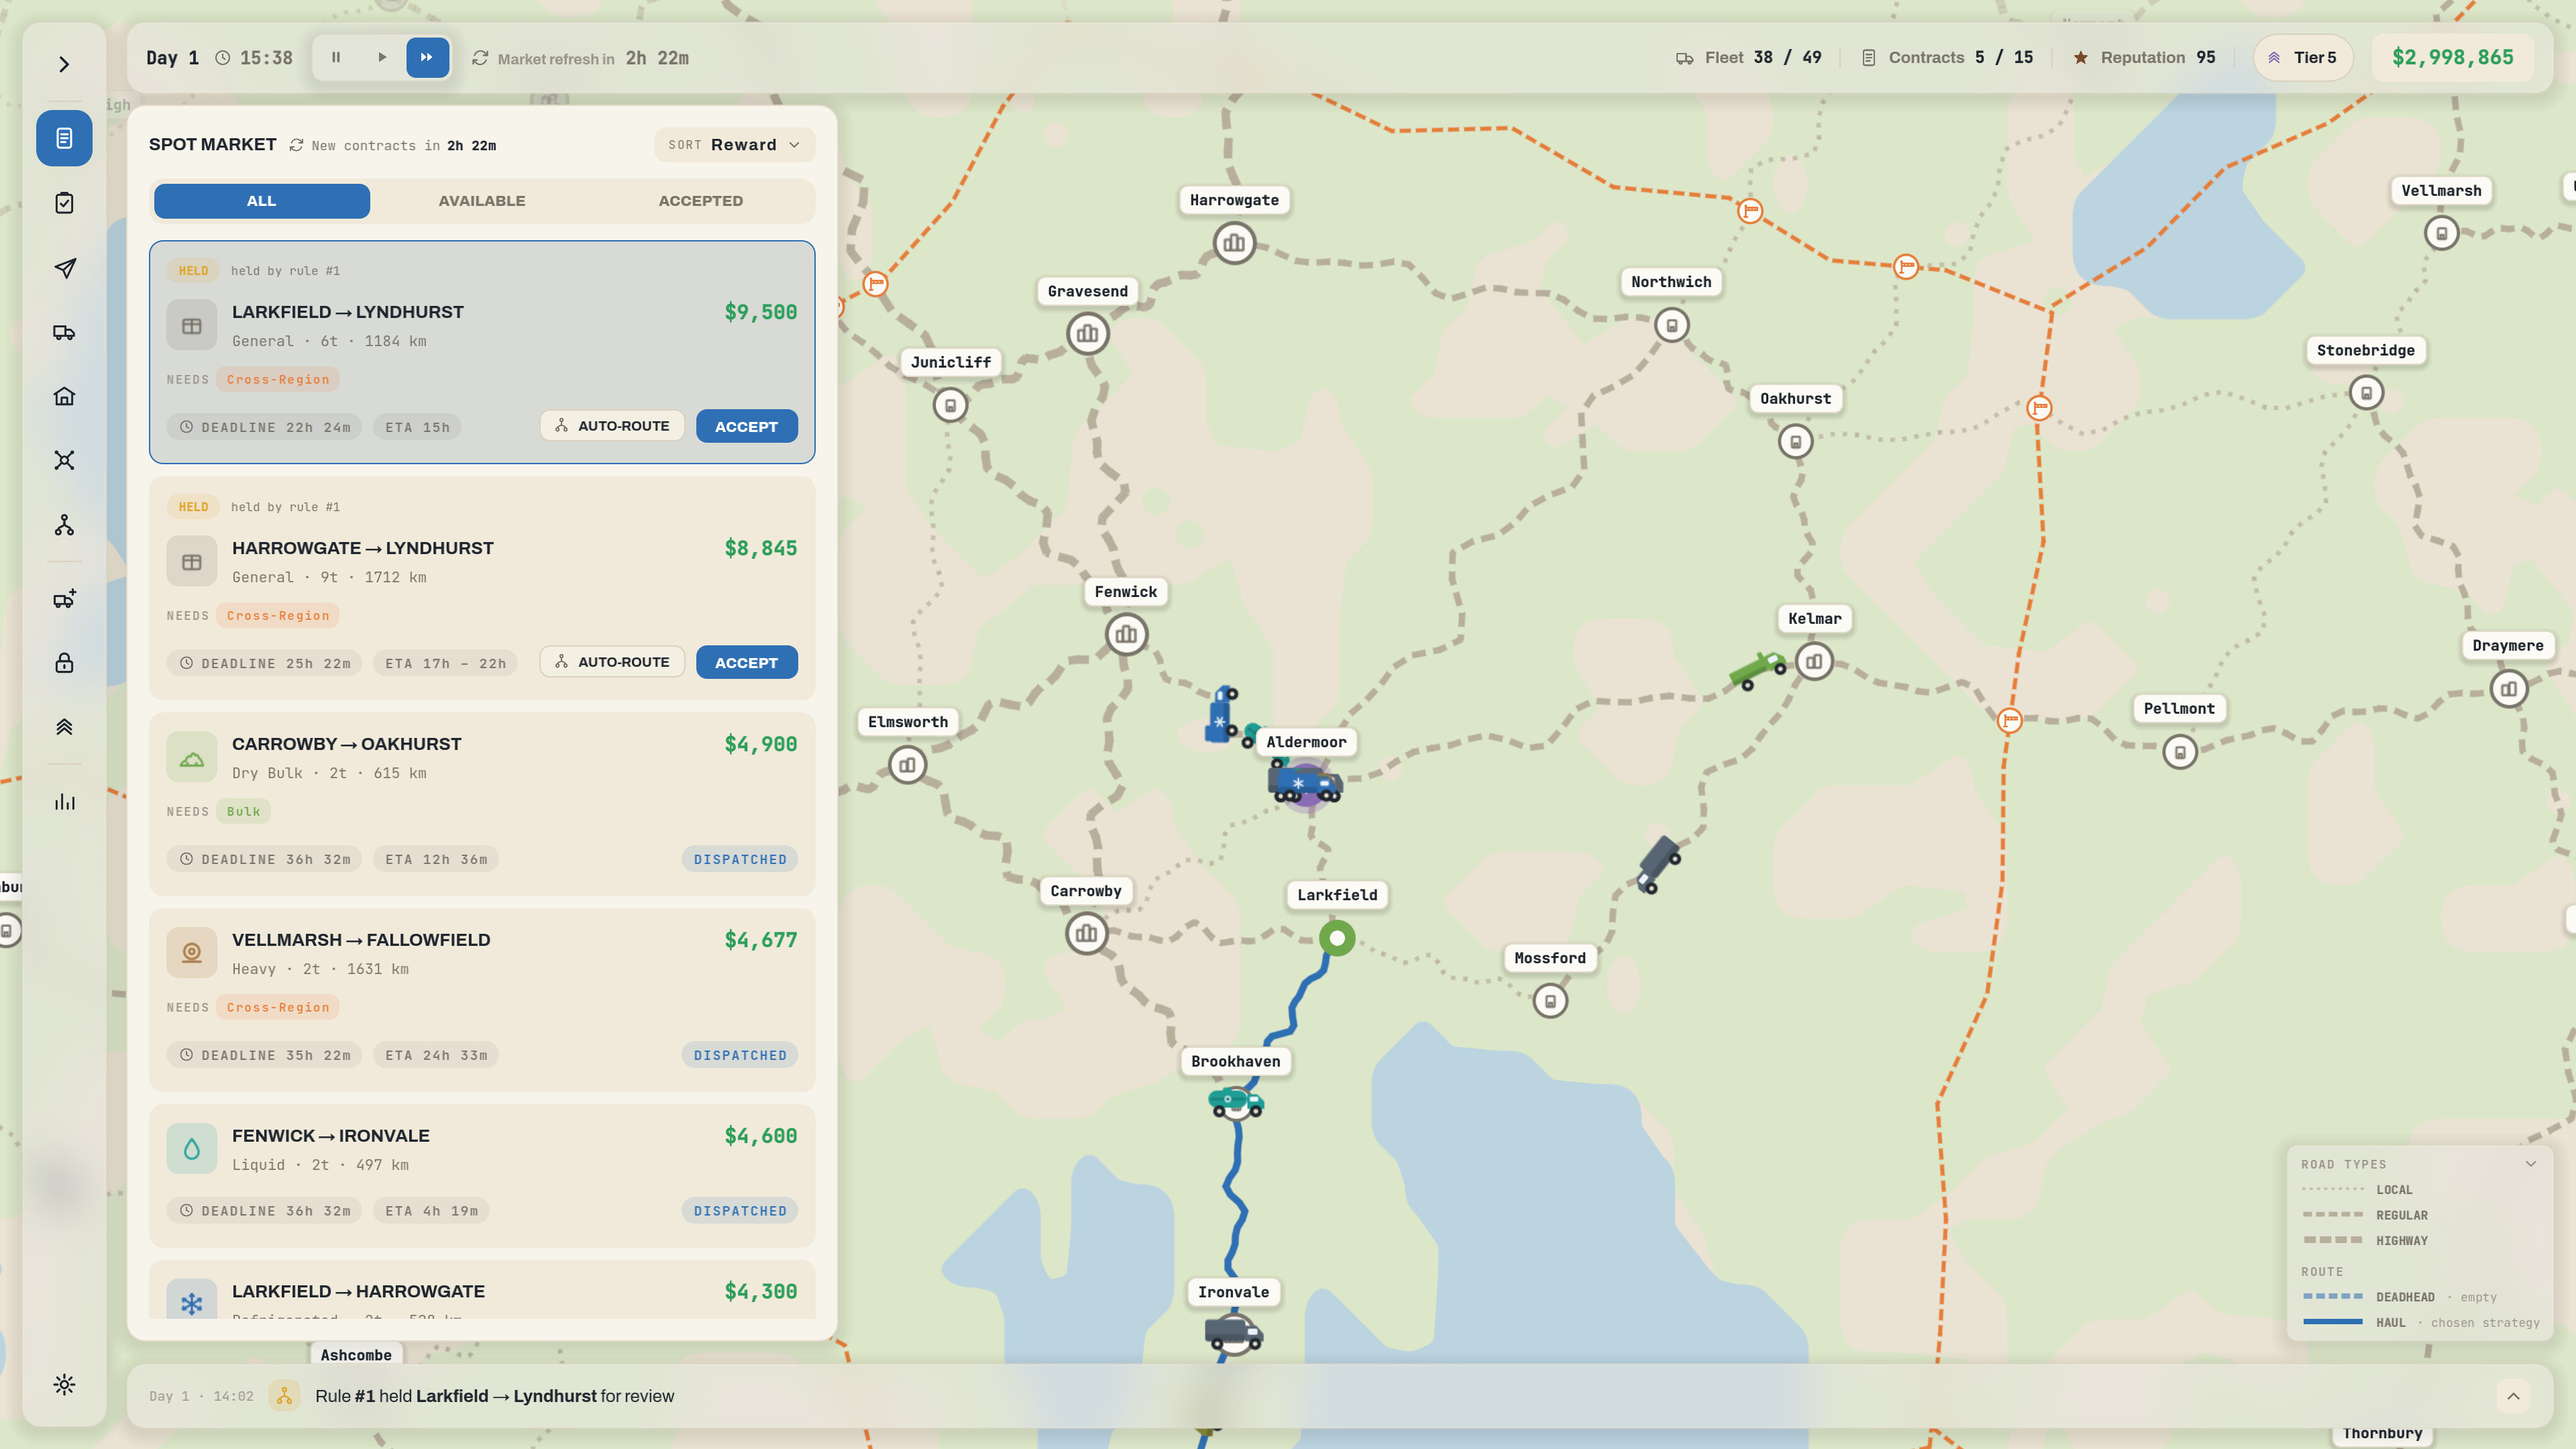Image resolution: width=2576 pixels, height=1449 pixels.
Task: Click the Stonebridge town marker
Action: (2367, 393)
